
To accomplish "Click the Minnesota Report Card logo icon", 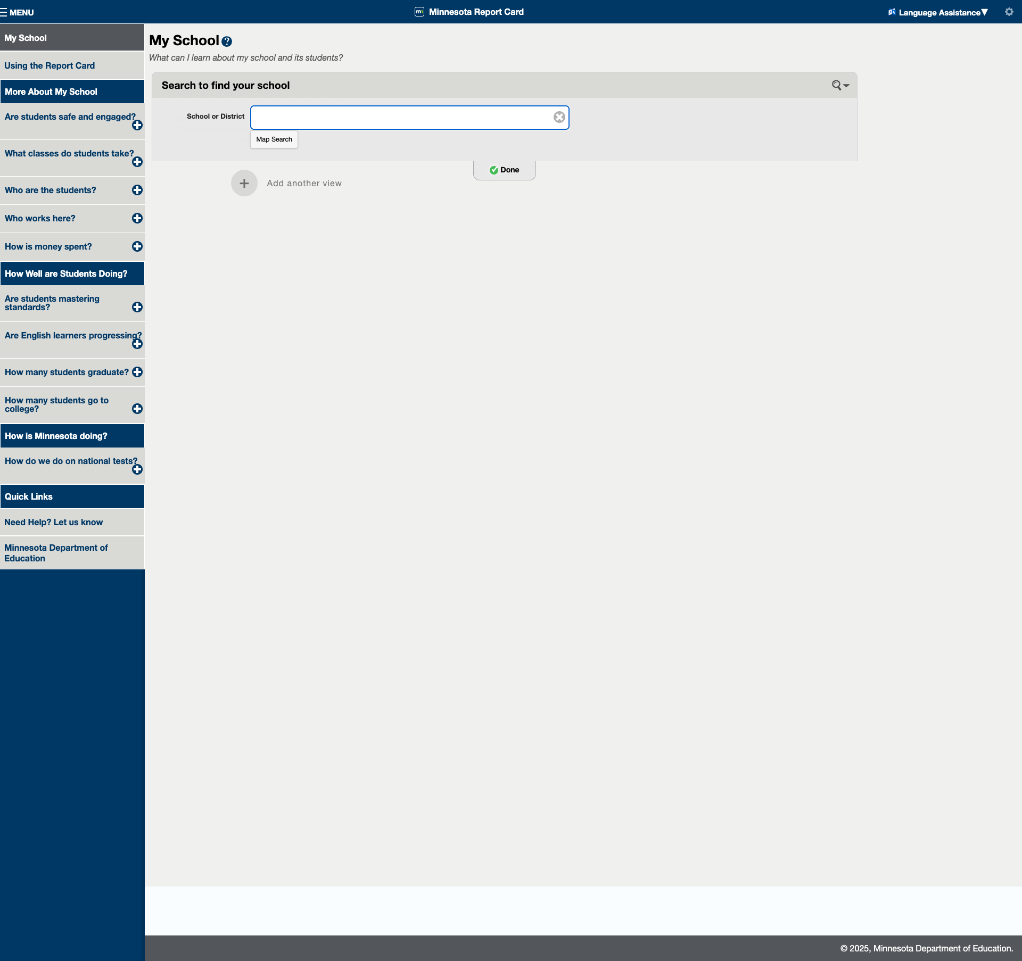I will pos(419,12).
